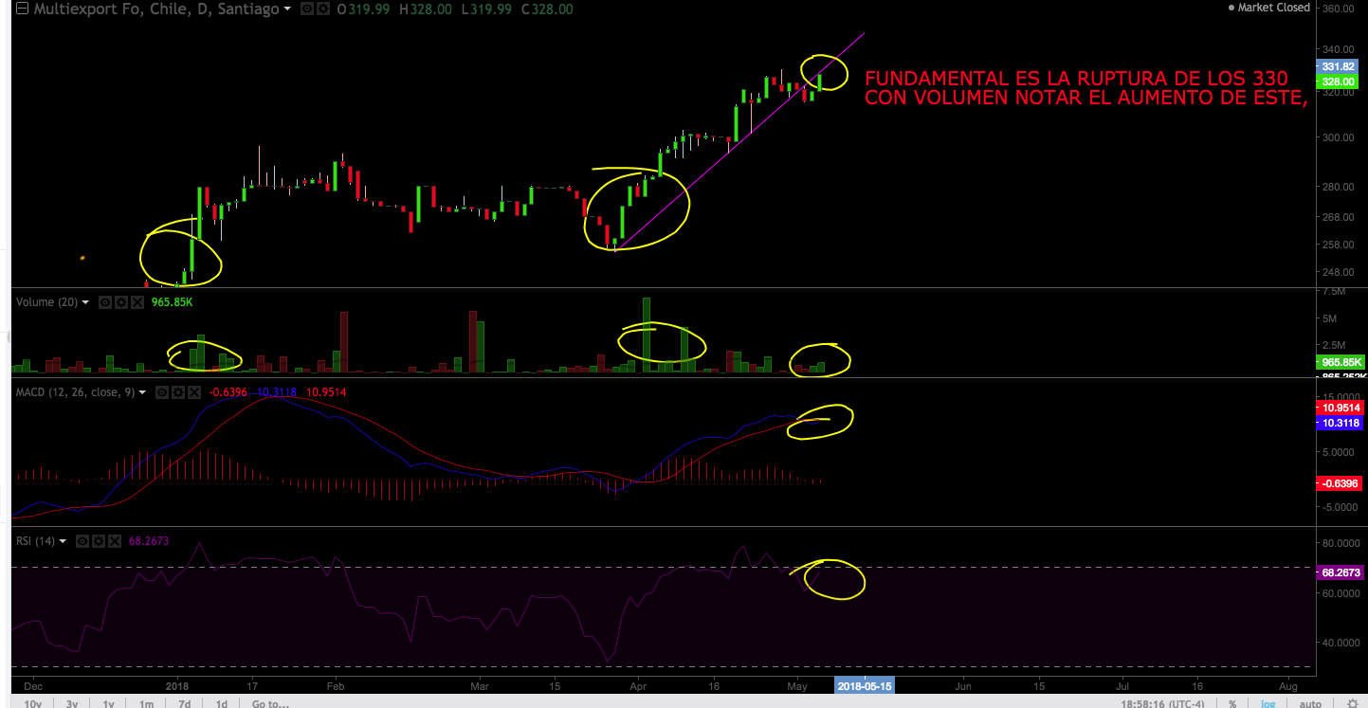Click the 80.0000 RSI axis label
Image resolution: width=1368 pixels, height=708 pixels.
(x=1342, y=544)
